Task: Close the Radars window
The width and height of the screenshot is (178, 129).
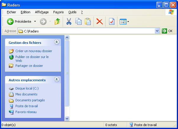Action: [173, 5]
